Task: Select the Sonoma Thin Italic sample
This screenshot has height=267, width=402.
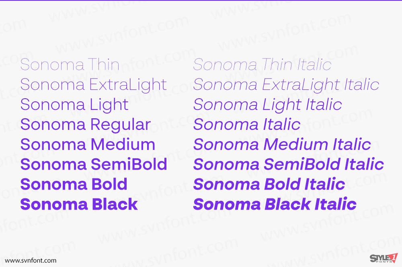Action: pos(262,65)
